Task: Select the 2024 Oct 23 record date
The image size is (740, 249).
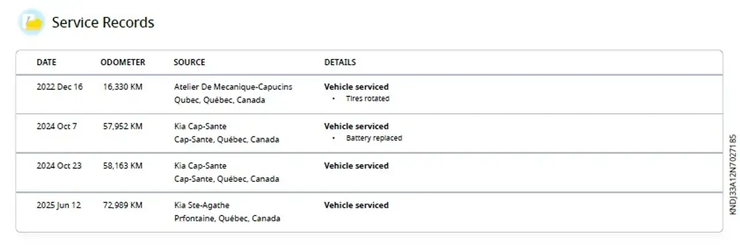Action: coord(59,166)
